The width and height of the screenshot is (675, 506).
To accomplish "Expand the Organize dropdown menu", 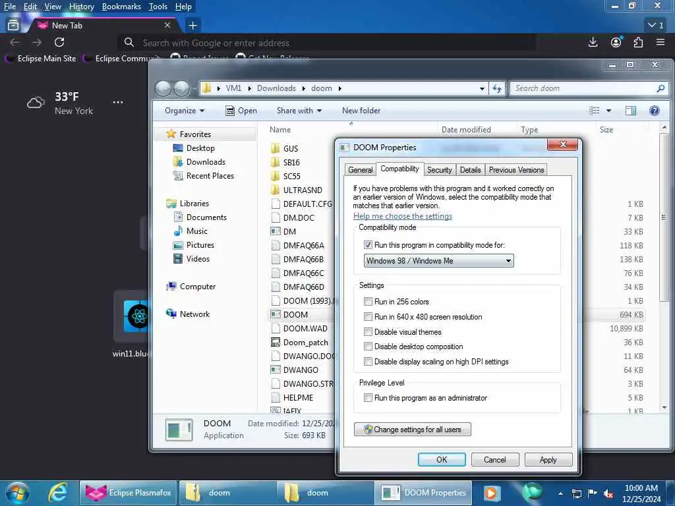I will coord(185,111).
